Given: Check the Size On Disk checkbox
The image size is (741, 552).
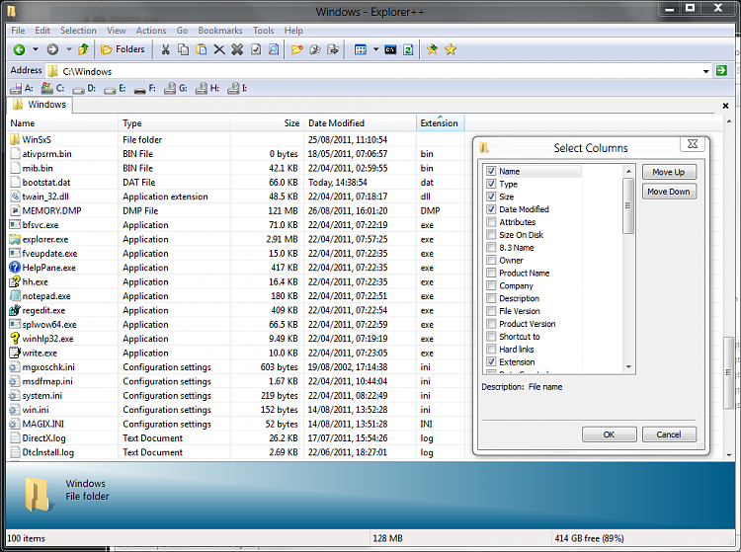Looking at the screenshot, I should coord(491,235).
